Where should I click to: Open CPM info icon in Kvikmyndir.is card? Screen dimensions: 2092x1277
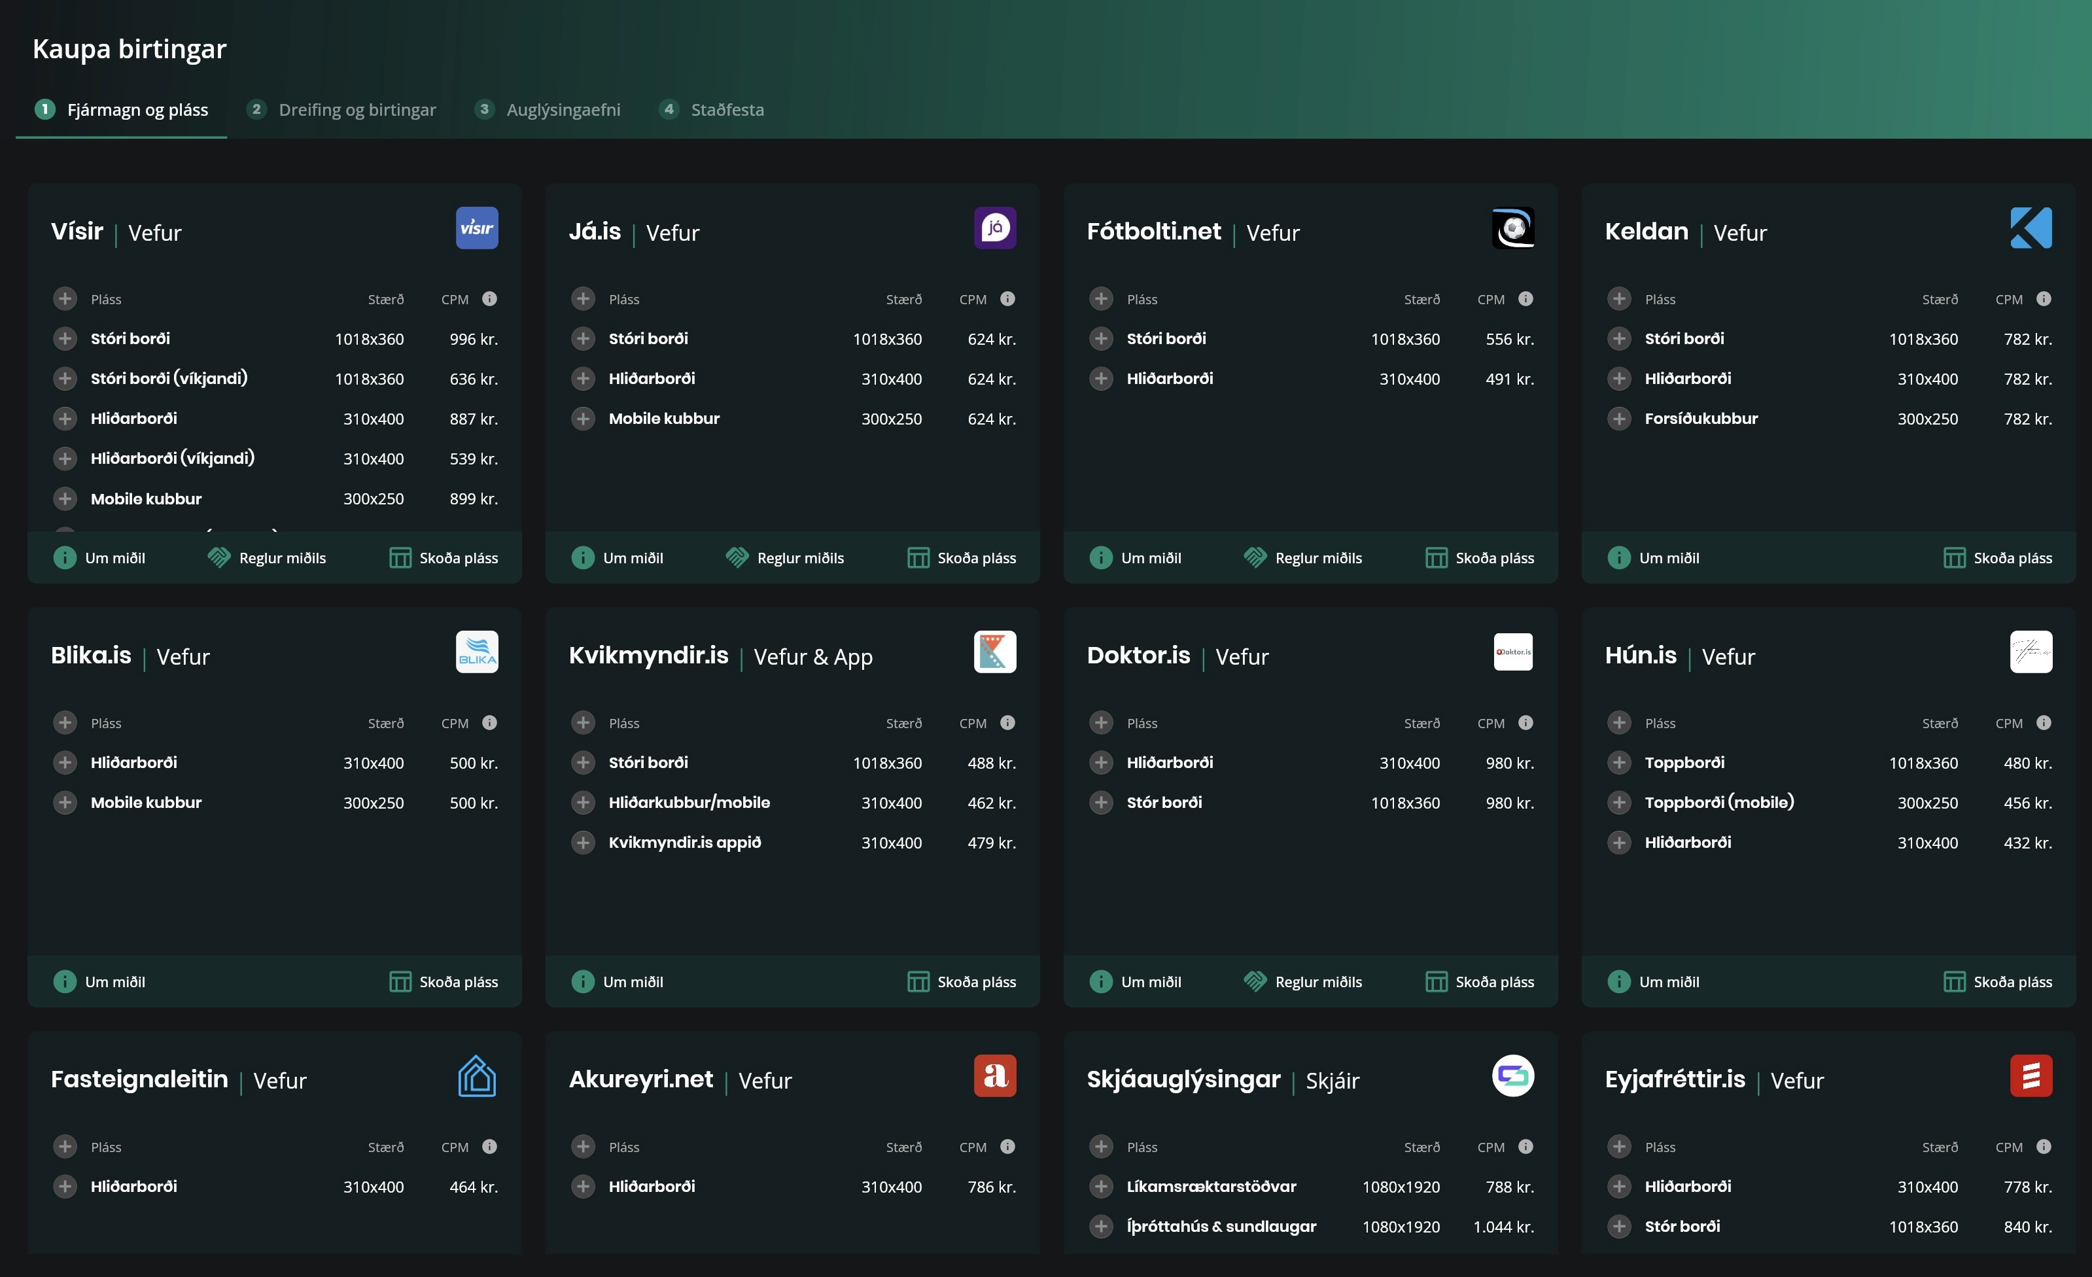(1007, 722)
